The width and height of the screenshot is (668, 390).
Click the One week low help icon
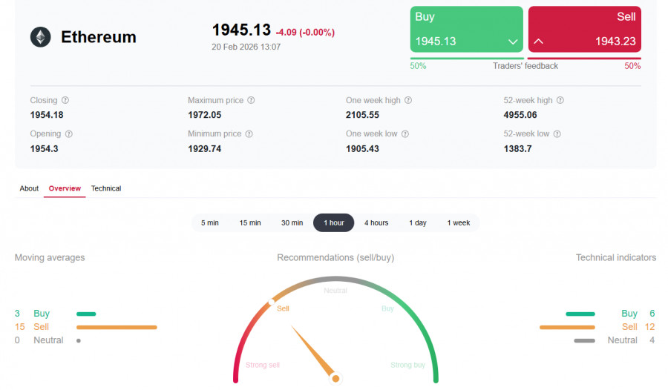click(405, 134)
